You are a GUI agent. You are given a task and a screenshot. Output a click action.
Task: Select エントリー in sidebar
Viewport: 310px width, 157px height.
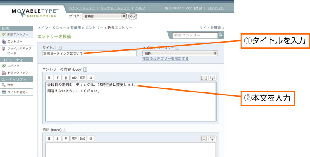coord(16,42)
